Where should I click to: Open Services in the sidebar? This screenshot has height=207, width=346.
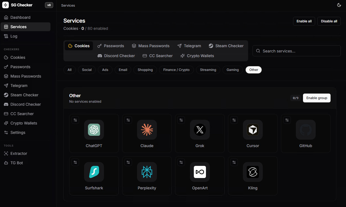(25, 27)
